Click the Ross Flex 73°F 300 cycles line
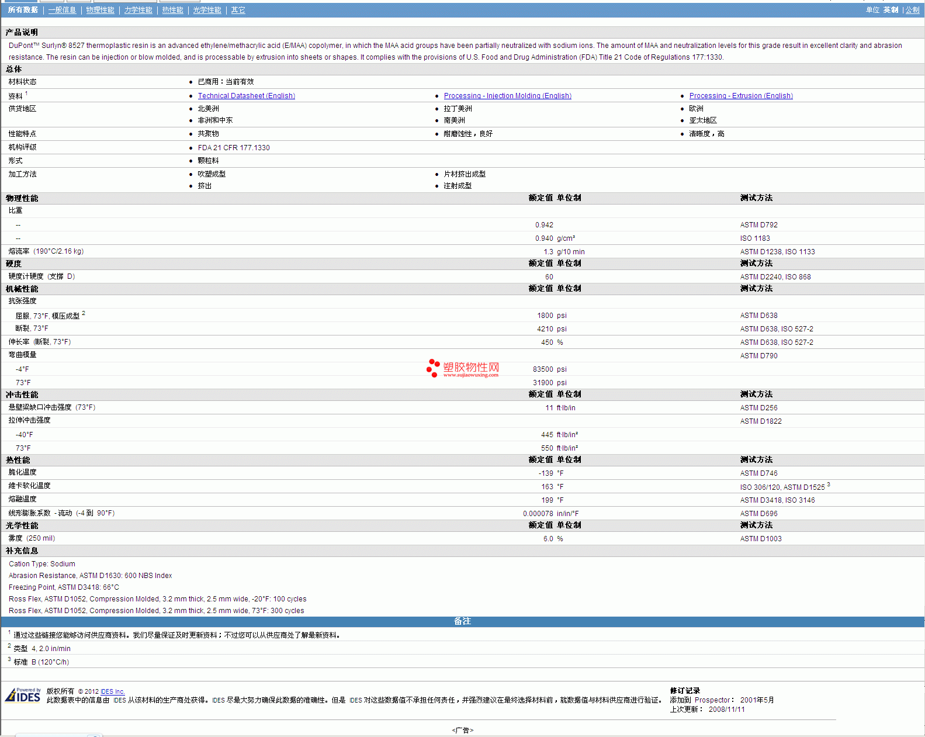Screen dimensions: 925x737 pos(157,611)
